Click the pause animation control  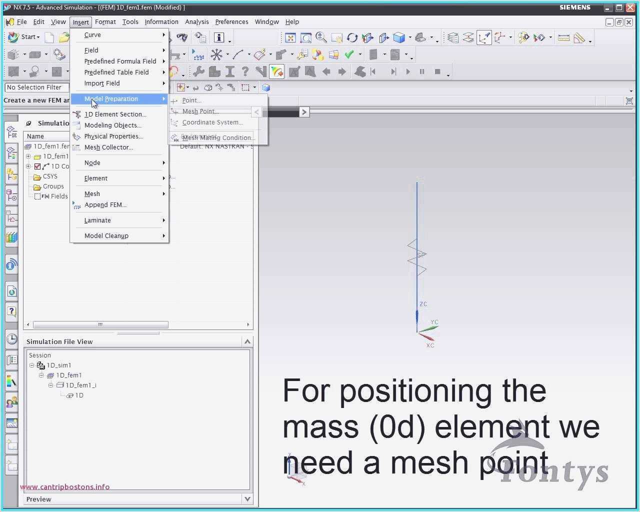pos(422,71)
